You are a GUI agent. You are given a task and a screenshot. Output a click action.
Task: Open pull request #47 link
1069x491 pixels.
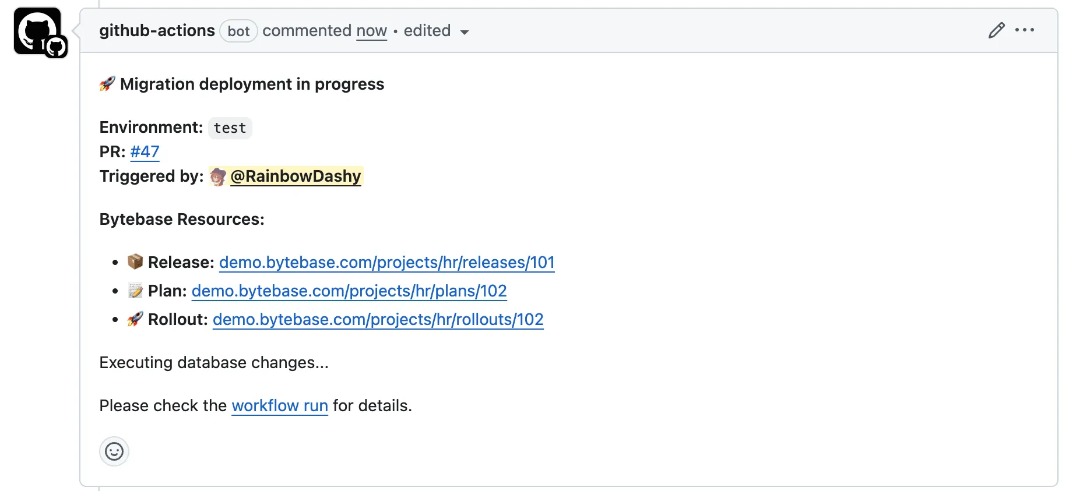[x=145, y=152]
